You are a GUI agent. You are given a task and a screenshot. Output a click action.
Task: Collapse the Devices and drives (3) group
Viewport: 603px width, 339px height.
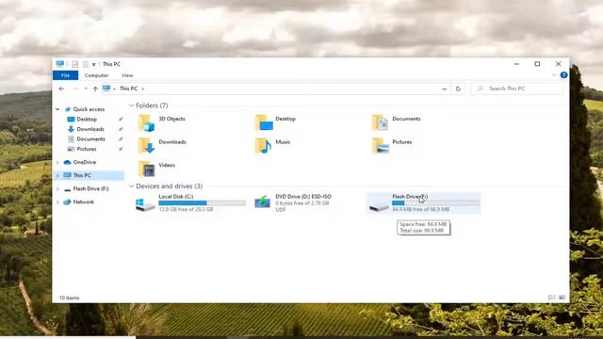point(131,186)
